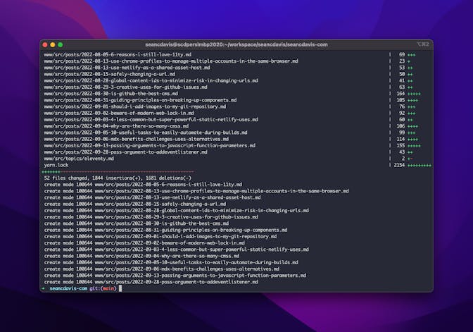Maximize the terminal using green button

point(61,44)
